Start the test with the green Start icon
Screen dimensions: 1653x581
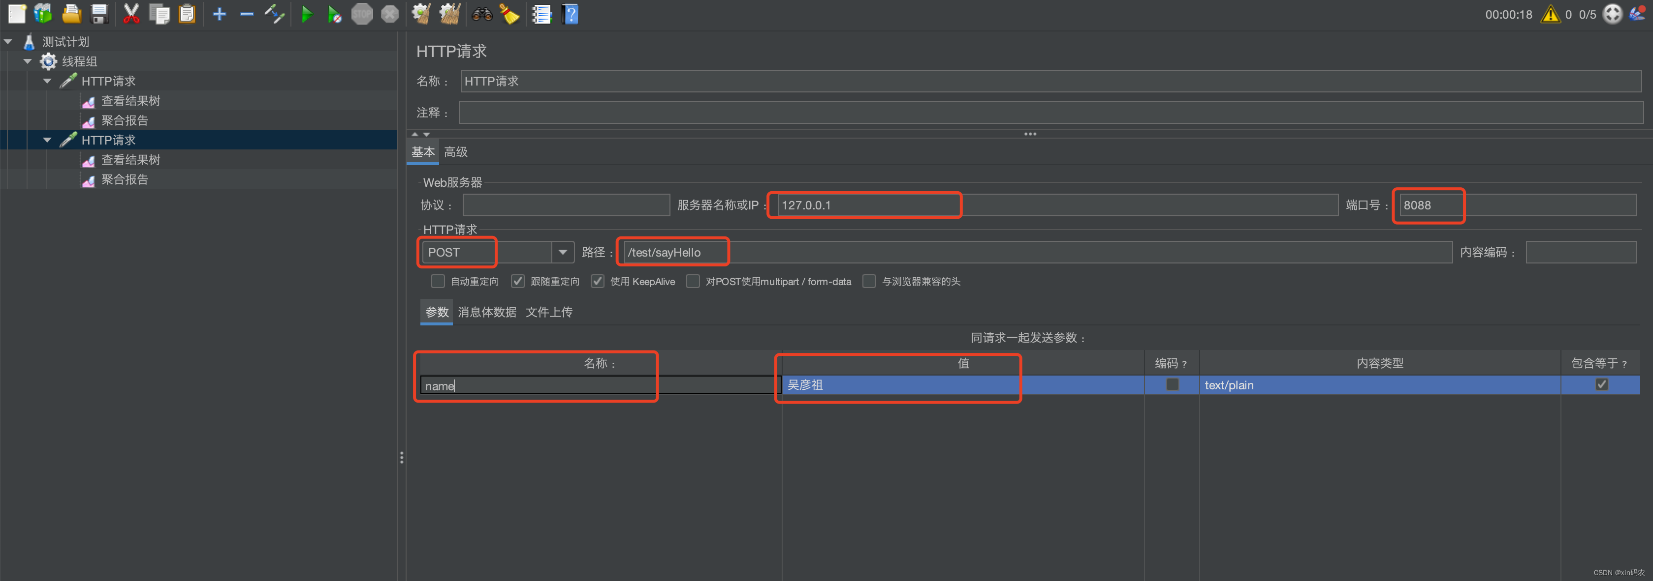pyautogui.click(x=307, y=13)
